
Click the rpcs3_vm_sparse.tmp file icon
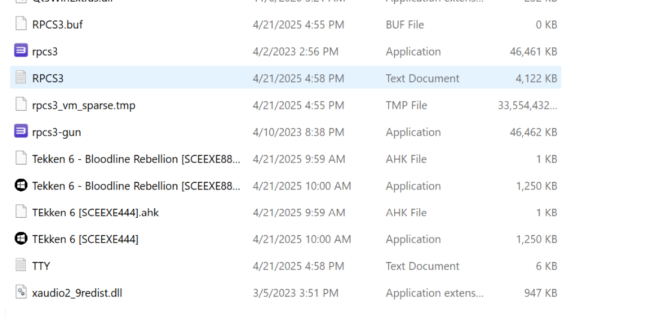point(21,105)
